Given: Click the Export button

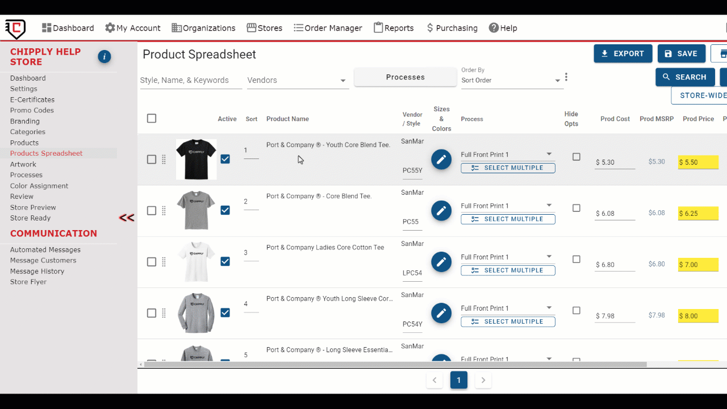Looking at the screenshot, I should coord(623,53).
